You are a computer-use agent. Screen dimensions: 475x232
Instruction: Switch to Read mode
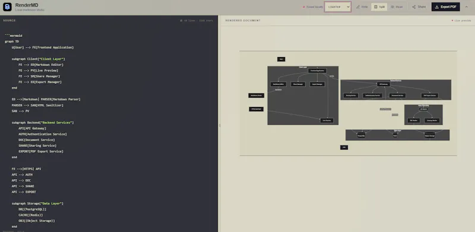pyautogui.click(x=397, y=7)
